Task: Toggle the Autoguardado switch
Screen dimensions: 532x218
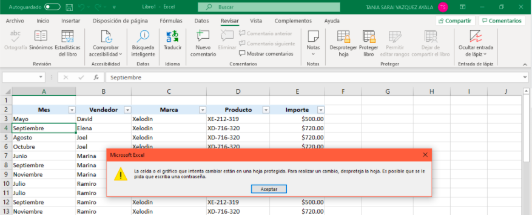Action: 52,7
